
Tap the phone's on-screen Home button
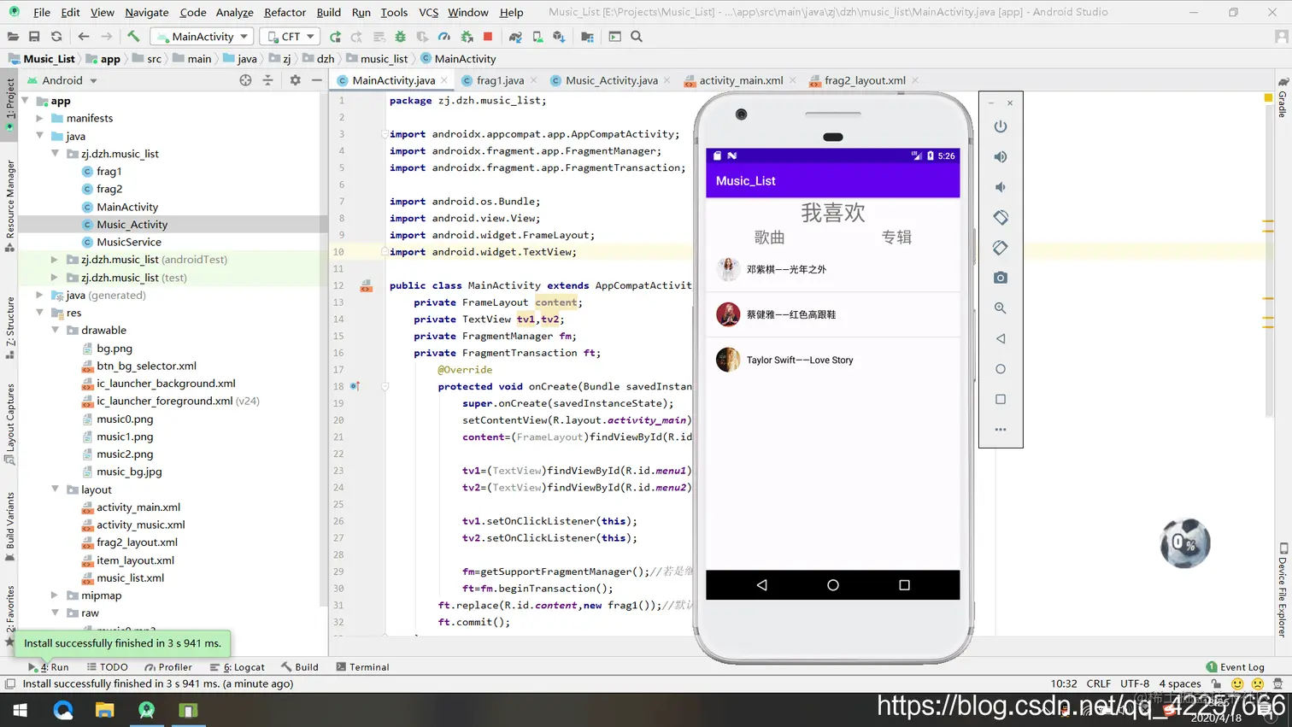[x=833, y=585]
